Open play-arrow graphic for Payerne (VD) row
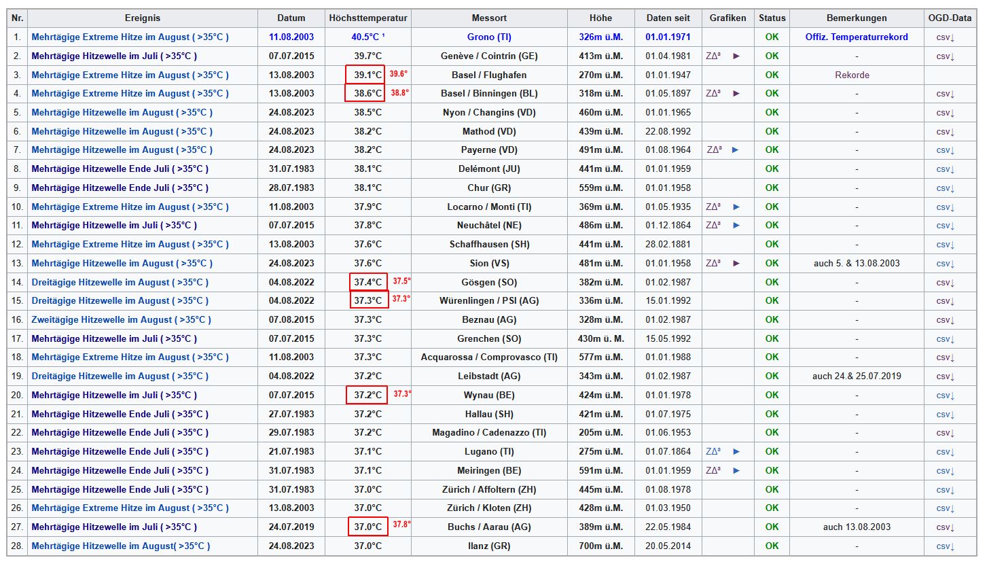The height and width of the screenshot is (562, 989). pyautogui.click(x=736, y=150)
